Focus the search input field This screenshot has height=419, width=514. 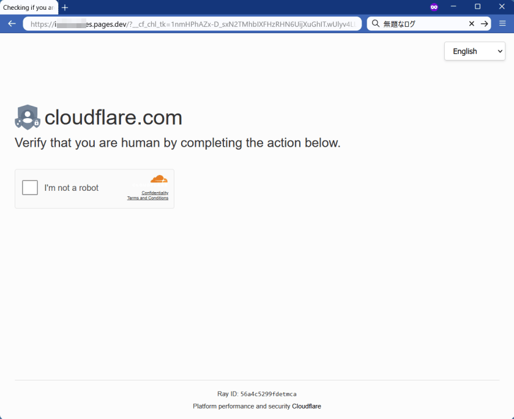425,24
